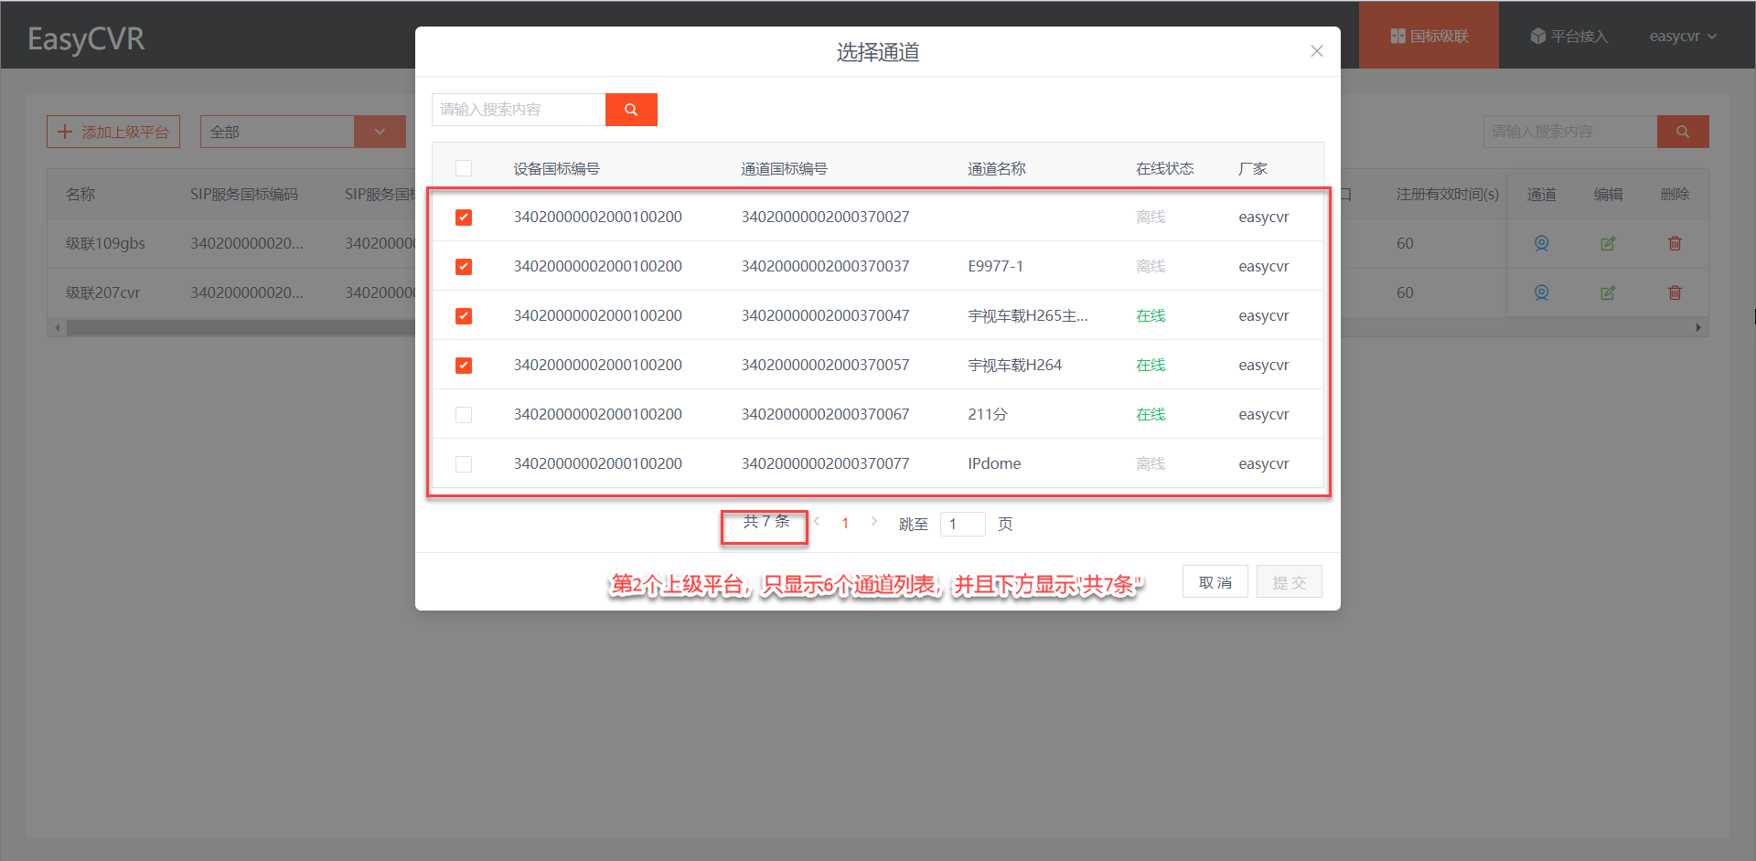Open the 全部 filter dropdown
The width and height of the screenshot is (1756, 861).
point(303,132)
